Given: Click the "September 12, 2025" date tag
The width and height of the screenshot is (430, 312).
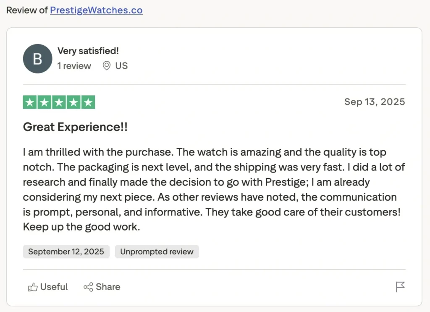Looking at the screenshot, I should pos(66,252).
